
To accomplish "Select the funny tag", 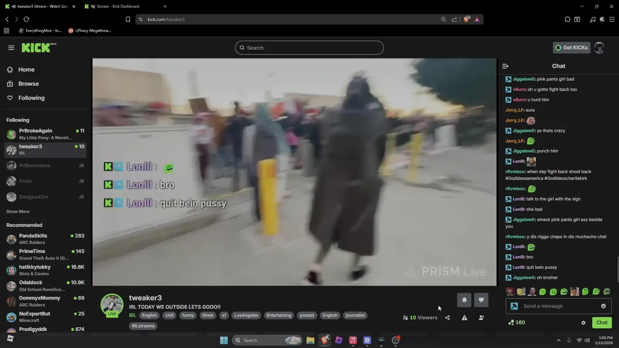I will (x=188, y=315).
